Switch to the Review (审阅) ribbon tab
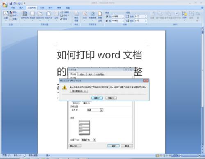The image size is (205, 159). [x=59, y=7]
